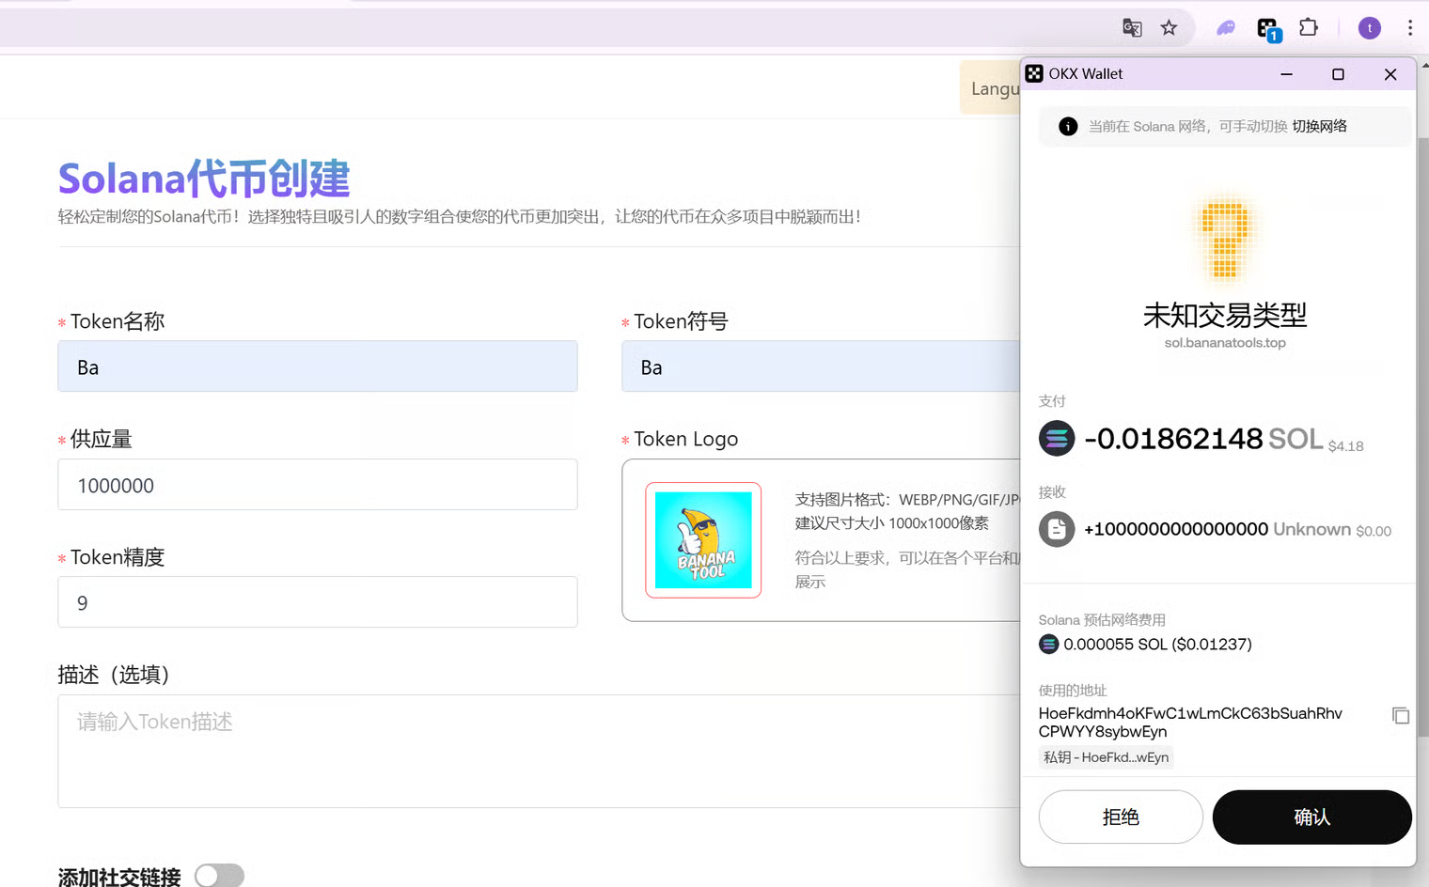Copy the wallet address with copy icon

pyautogui.click(x=1400, y=716)
